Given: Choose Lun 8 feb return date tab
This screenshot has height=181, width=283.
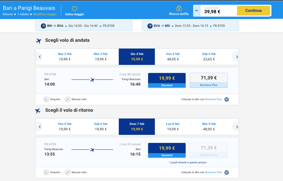Looking at the screenshot, I should click(173, 126).
